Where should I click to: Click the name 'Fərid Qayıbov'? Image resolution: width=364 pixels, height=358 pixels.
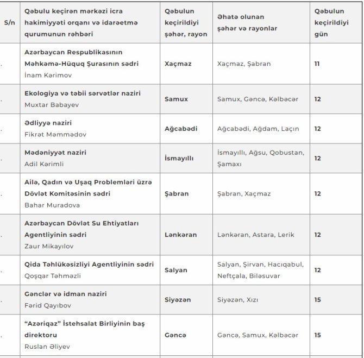(48, 305)
